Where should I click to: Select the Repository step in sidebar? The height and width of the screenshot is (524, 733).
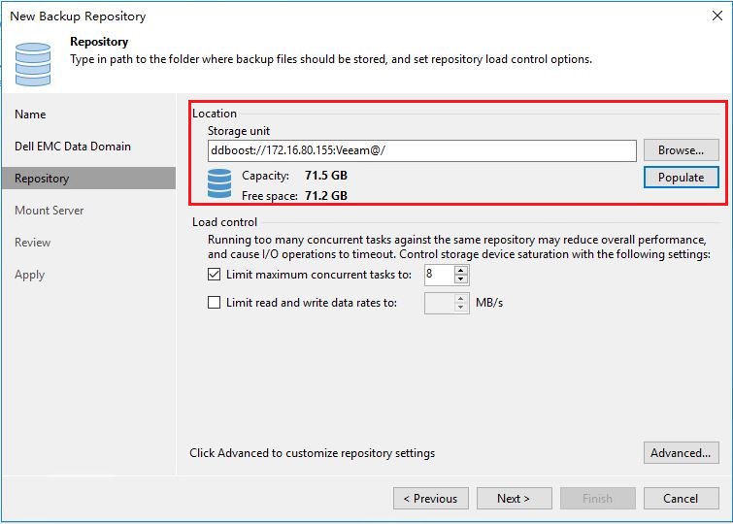[x=88, y=179]
